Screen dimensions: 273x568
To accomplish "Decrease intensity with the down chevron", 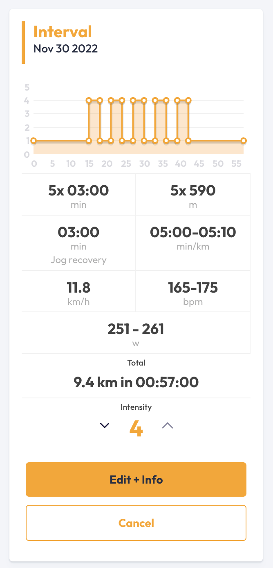I will (105, 426).
